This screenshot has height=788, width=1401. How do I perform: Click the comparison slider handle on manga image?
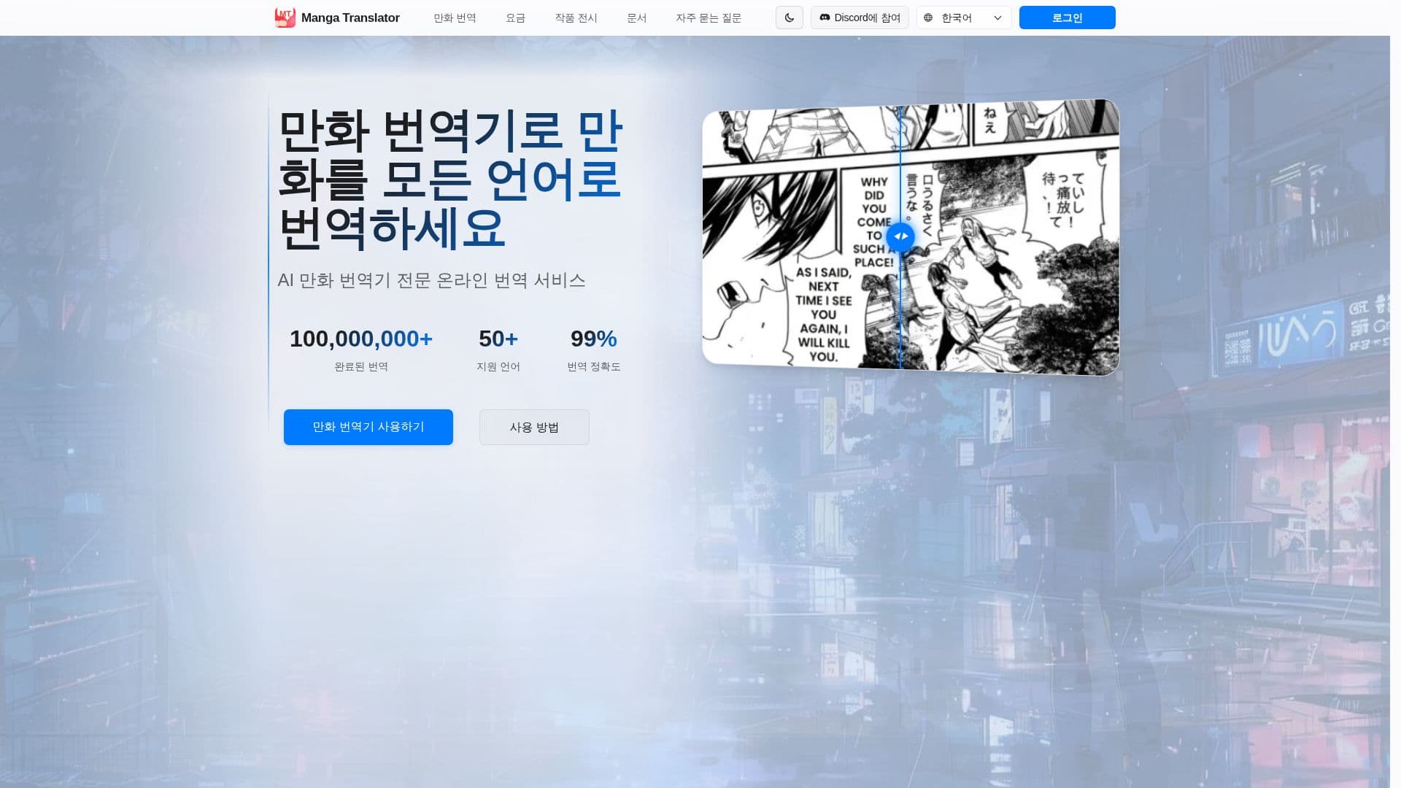900,236
